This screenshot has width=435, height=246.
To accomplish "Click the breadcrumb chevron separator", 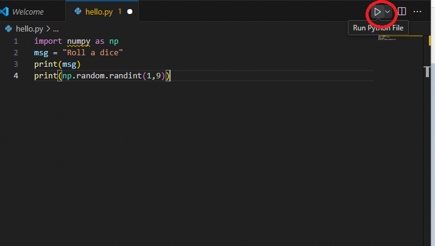I will click(x=48, y=29).
